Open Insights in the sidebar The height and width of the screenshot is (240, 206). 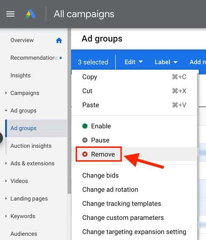(21, 75)
